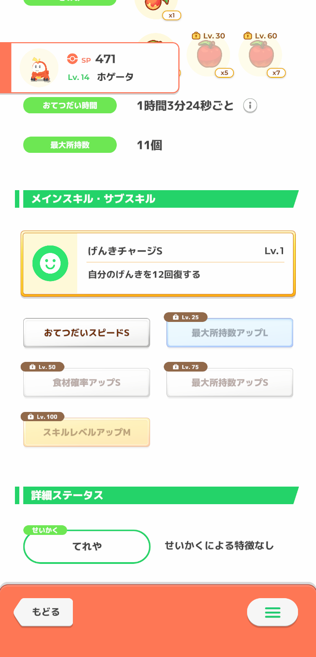Select locked 最大所持数アップL skill
The height and width of the screenshot is (657, 316).
[x=230, y=333]
